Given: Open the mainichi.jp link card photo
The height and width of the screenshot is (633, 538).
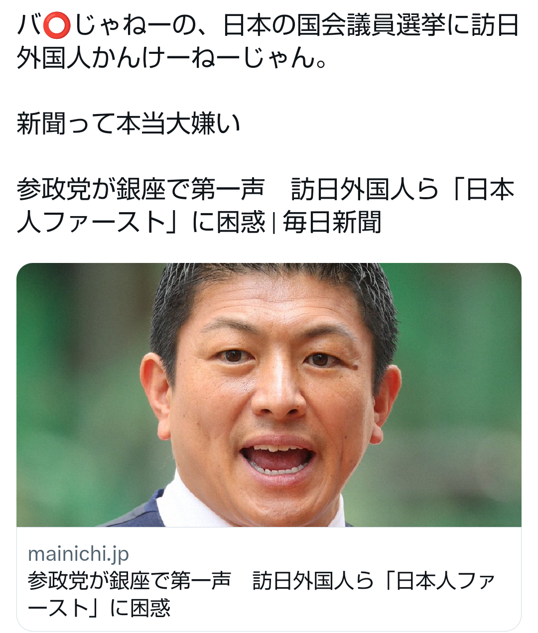Looking at the screenshot, I should coord(269,395).
